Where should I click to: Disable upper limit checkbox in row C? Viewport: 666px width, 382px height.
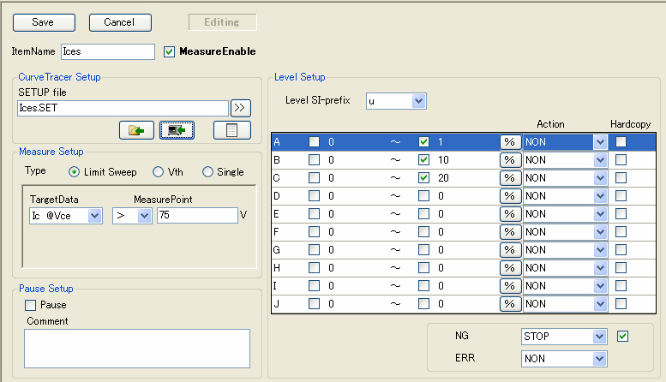point(423,178)
